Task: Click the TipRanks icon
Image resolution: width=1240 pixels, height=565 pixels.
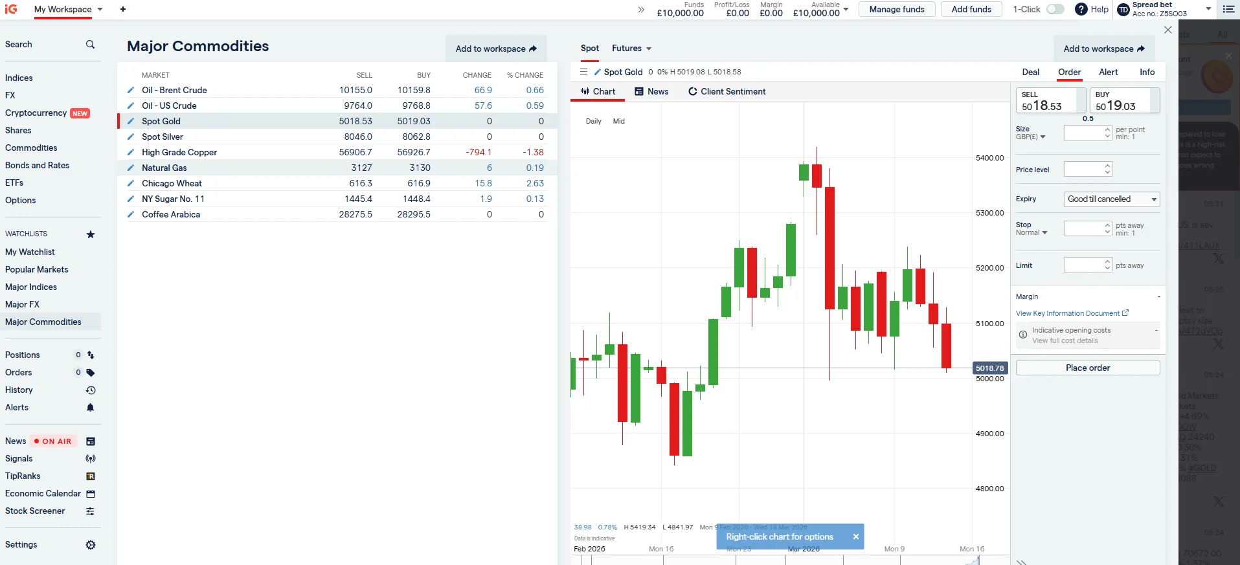Action: (x=91, y=476)
